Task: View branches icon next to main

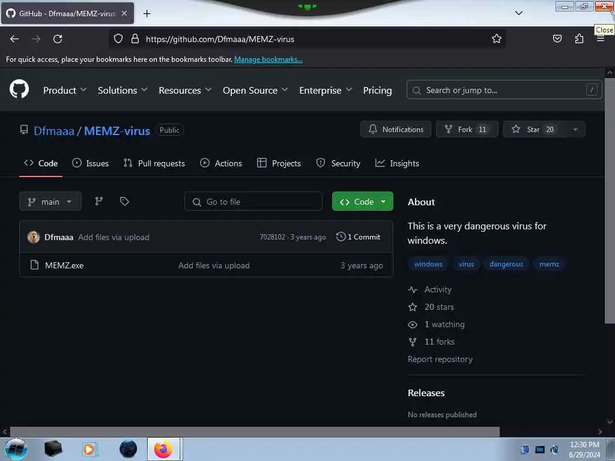Action: click(x=99, y=201)
